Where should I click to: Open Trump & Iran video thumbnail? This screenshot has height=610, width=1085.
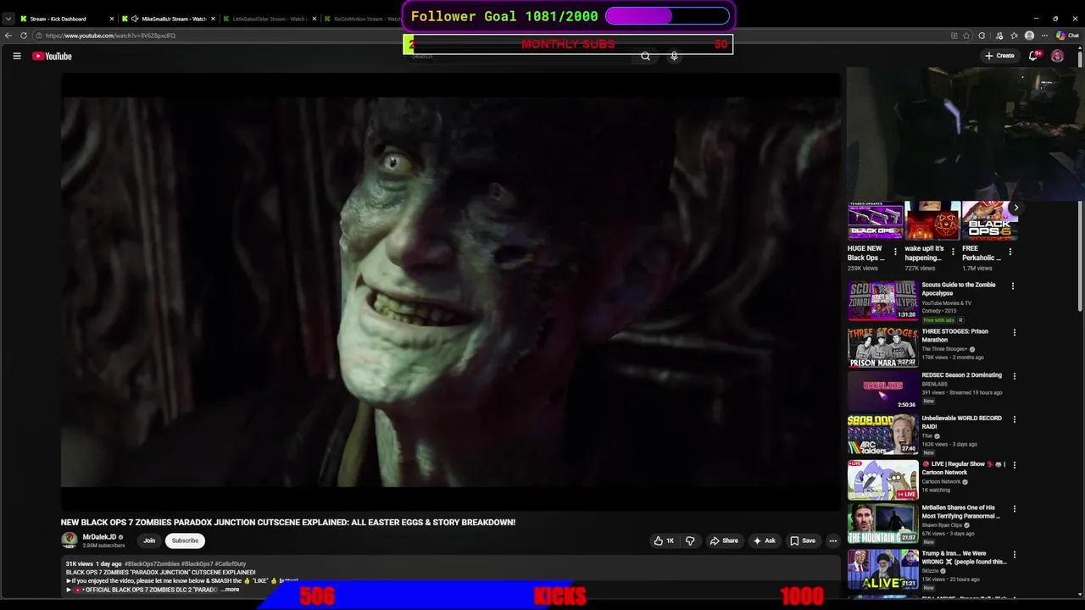[x=882, y=568]
